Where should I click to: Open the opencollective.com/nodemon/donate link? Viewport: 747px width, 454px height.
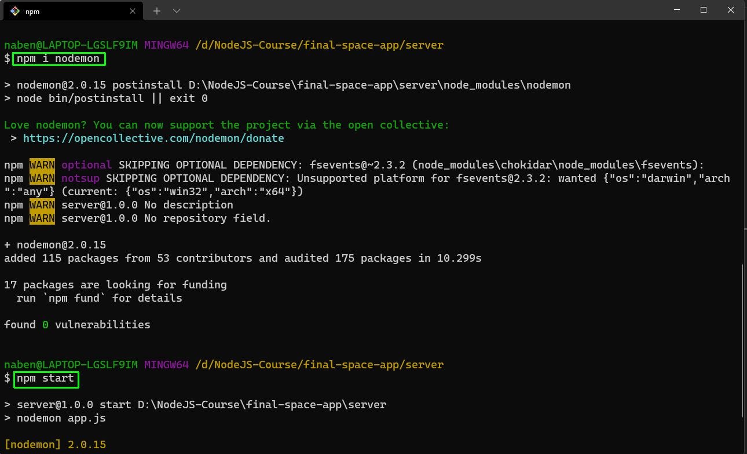click(x=153, y=138)
